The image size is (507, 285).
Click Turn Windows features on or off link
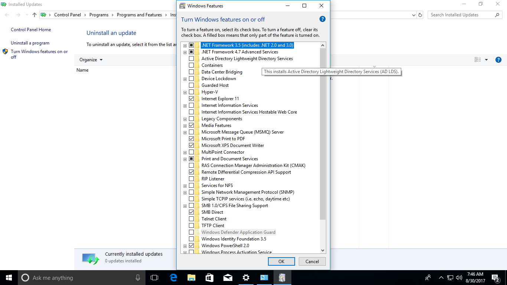[x=39, y=54]
